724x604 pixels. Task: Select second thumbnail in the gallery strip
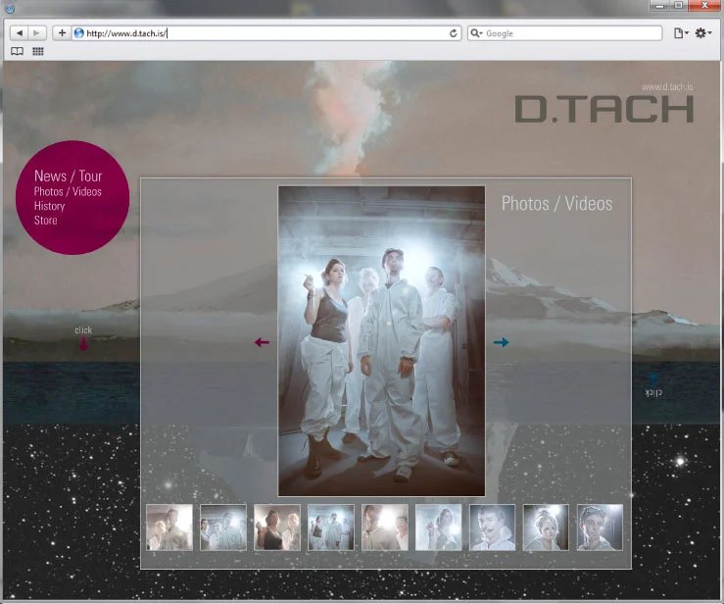(x=223, y=528)
